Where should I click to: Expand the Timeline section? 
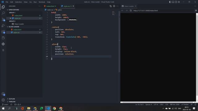[12, 101]
